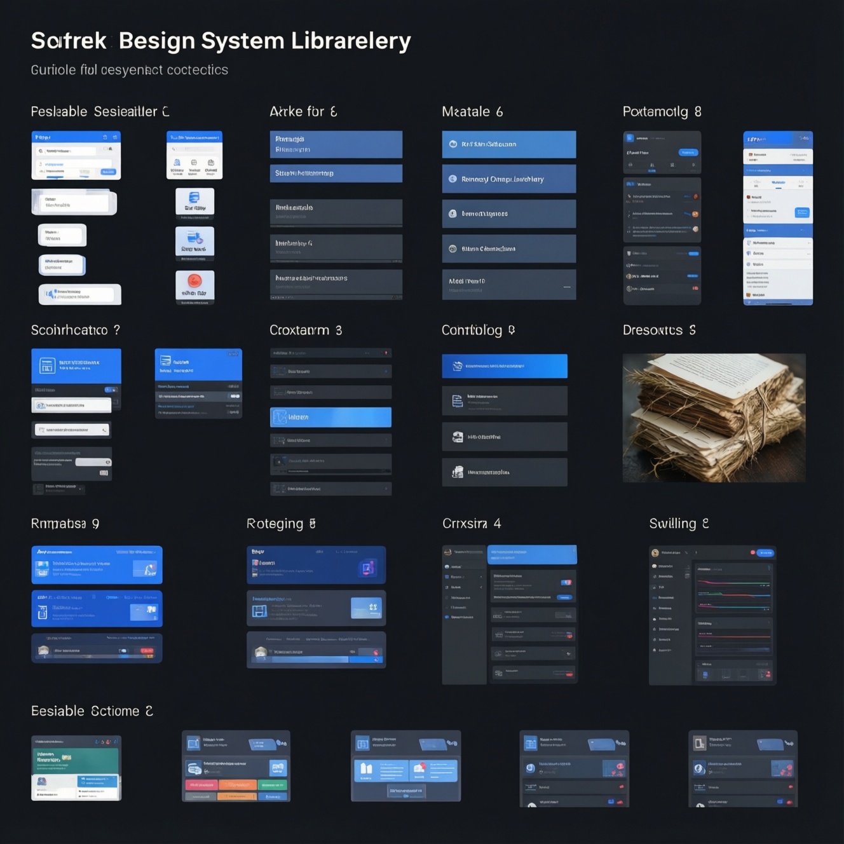This screenshot has width=844, height=844.
Task: Select the blue header tab in Crxsira panel
Action: pyautogui.click(x=532, y=554)
